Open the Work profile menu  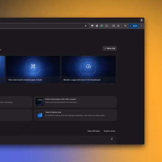[133, 26]
